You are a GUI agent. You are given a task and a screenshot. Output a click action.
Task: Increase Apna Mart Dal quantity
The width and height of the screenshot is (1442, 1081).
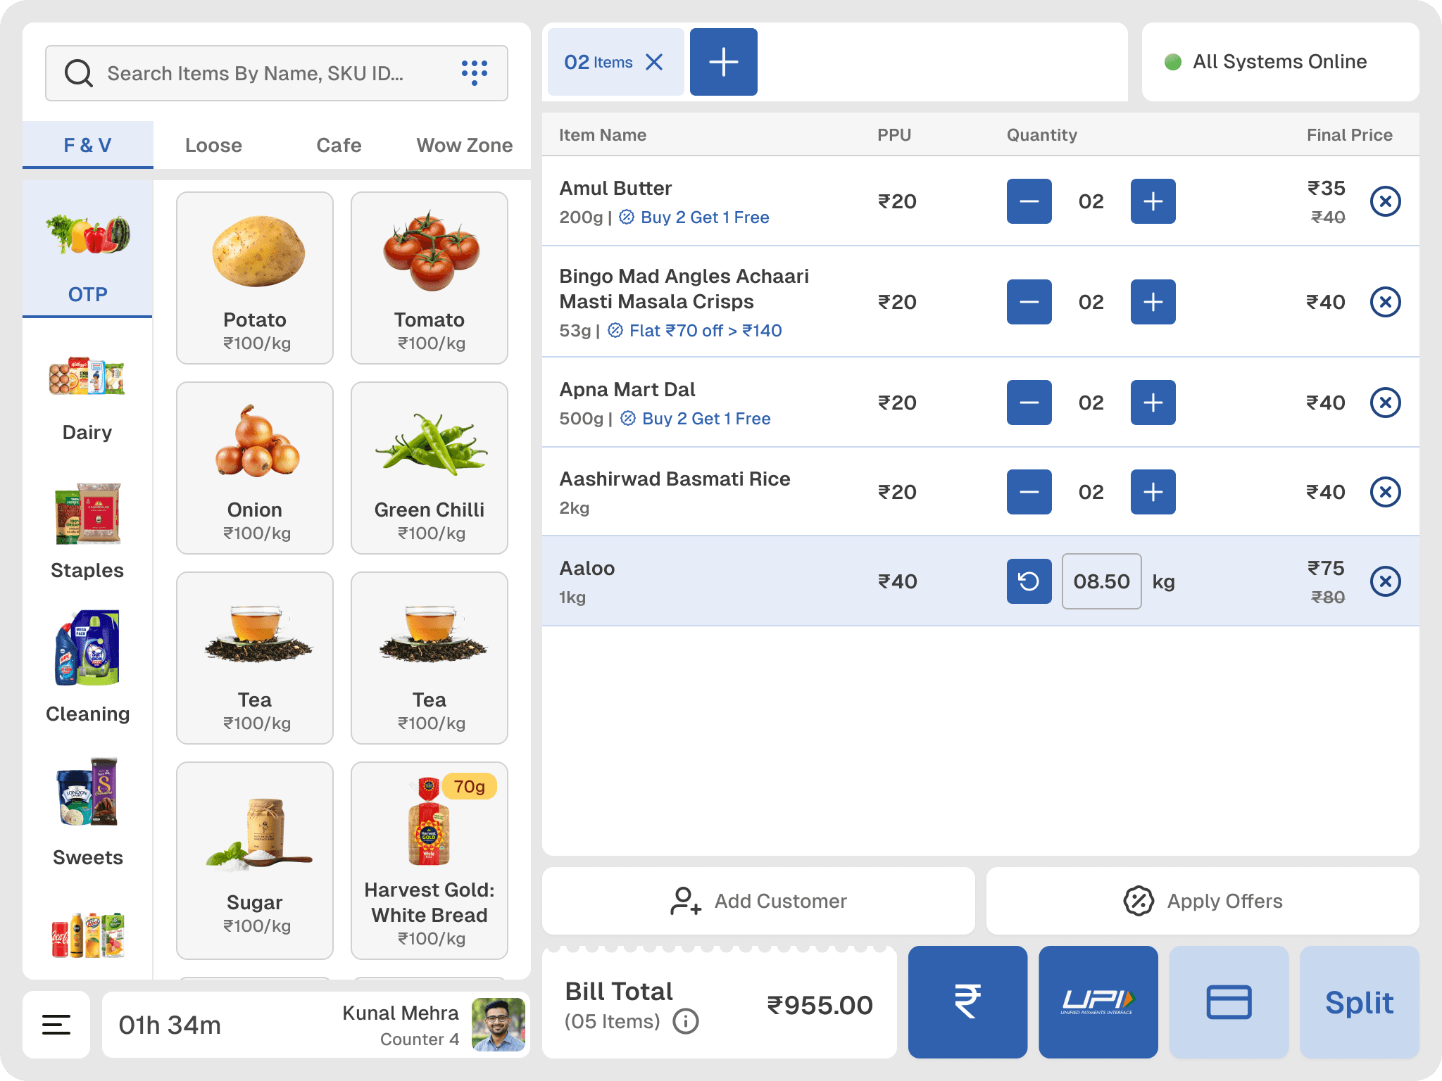point(1153,403)
